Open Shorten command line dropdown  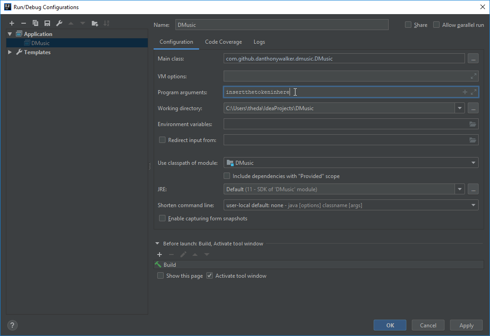coord(473,205)
